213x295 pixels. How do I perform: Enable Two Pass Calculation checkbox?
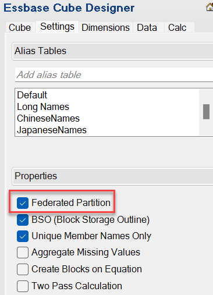(x=23, y=286)
